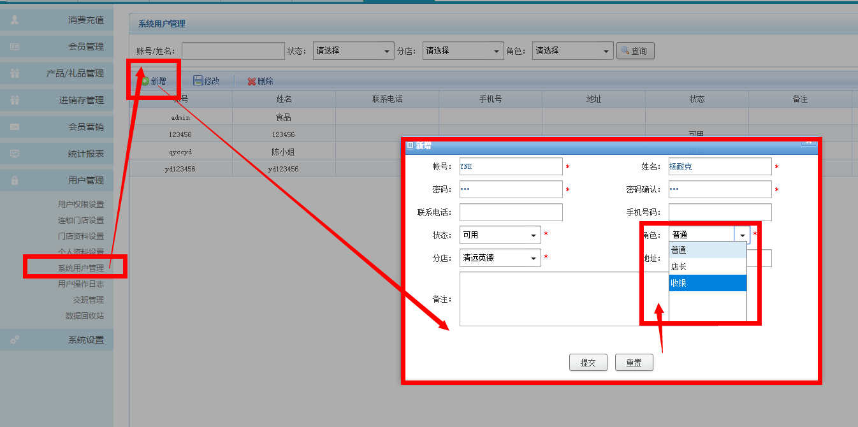The image size is (858, 427).
Task: Click the 会员管理 card icon
Action: 15,47
